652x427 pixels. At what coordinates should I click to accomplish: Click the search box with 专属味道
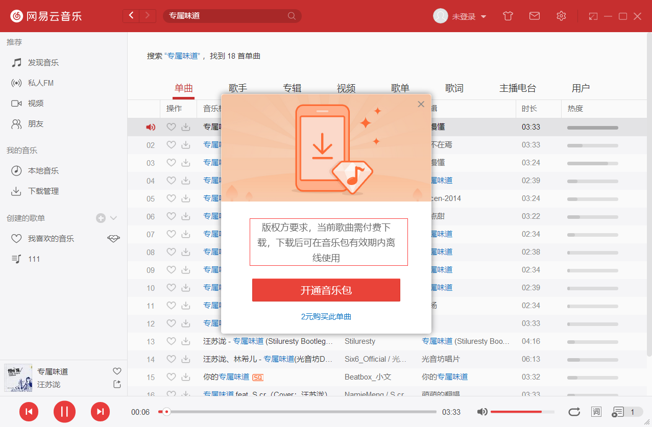point(232,16)
